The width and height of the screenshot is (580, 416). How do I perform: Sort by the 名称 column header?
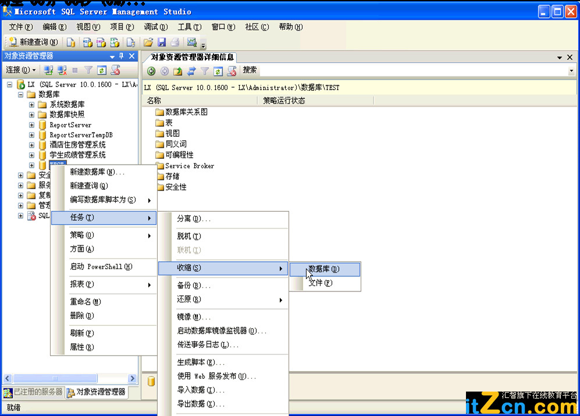click(x=200, y=101)
